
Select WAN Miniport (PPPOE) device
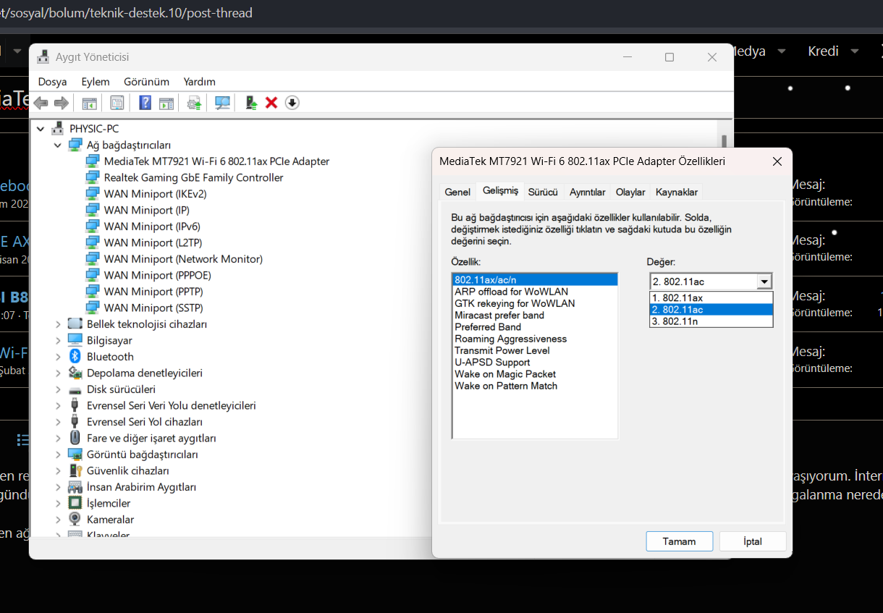[157, 275]
